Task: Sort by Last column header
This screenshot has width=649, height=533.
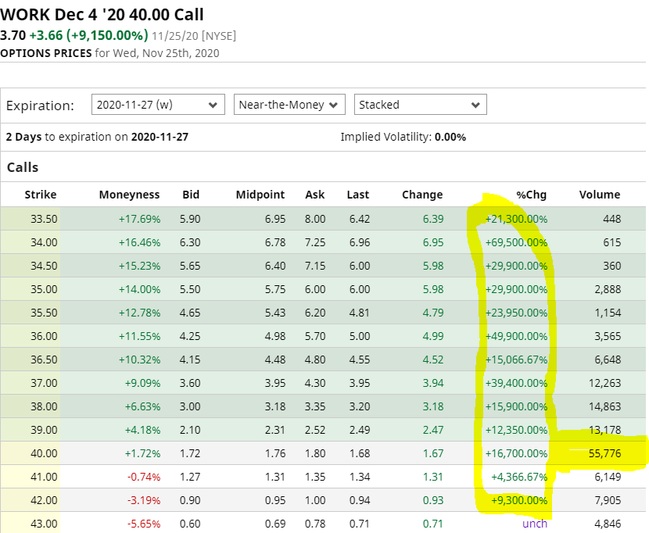Action: click(x=359, y=195)
